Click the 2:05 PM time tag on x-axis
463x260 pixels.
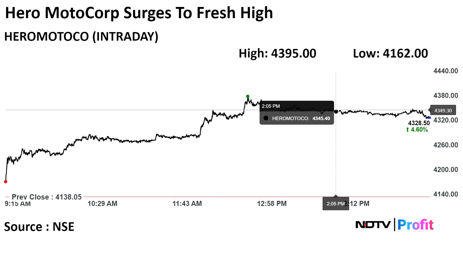tap(335, 204)
